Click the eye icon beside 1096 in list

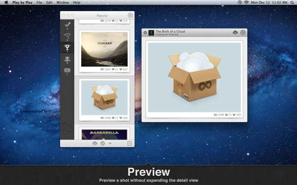pyautogui.click(x=102, y=118)
